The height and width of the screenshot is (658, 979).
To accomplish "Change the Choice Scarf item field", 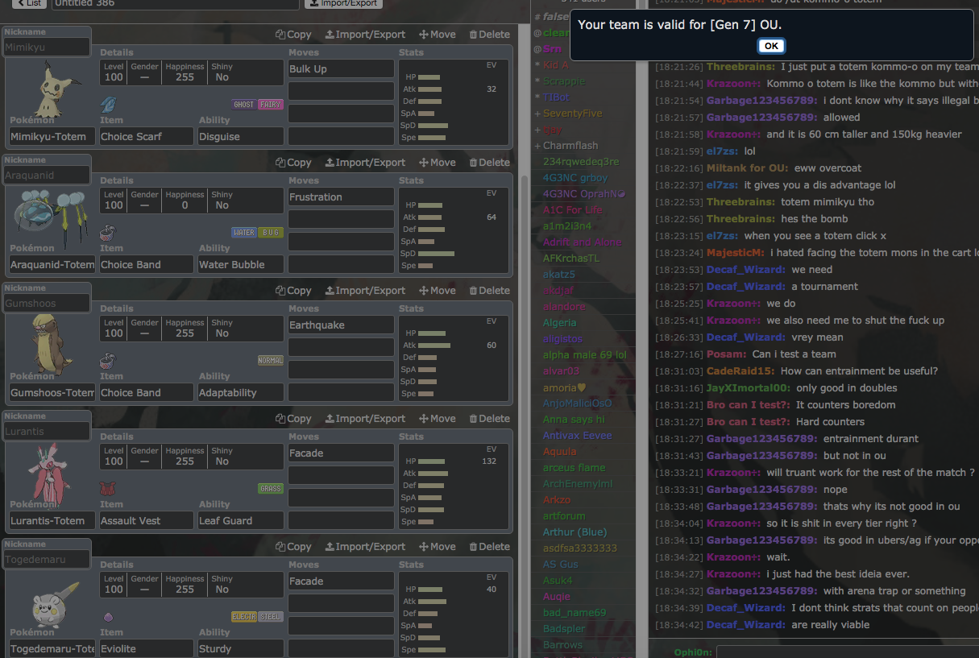I will click(x=147, y=136).
